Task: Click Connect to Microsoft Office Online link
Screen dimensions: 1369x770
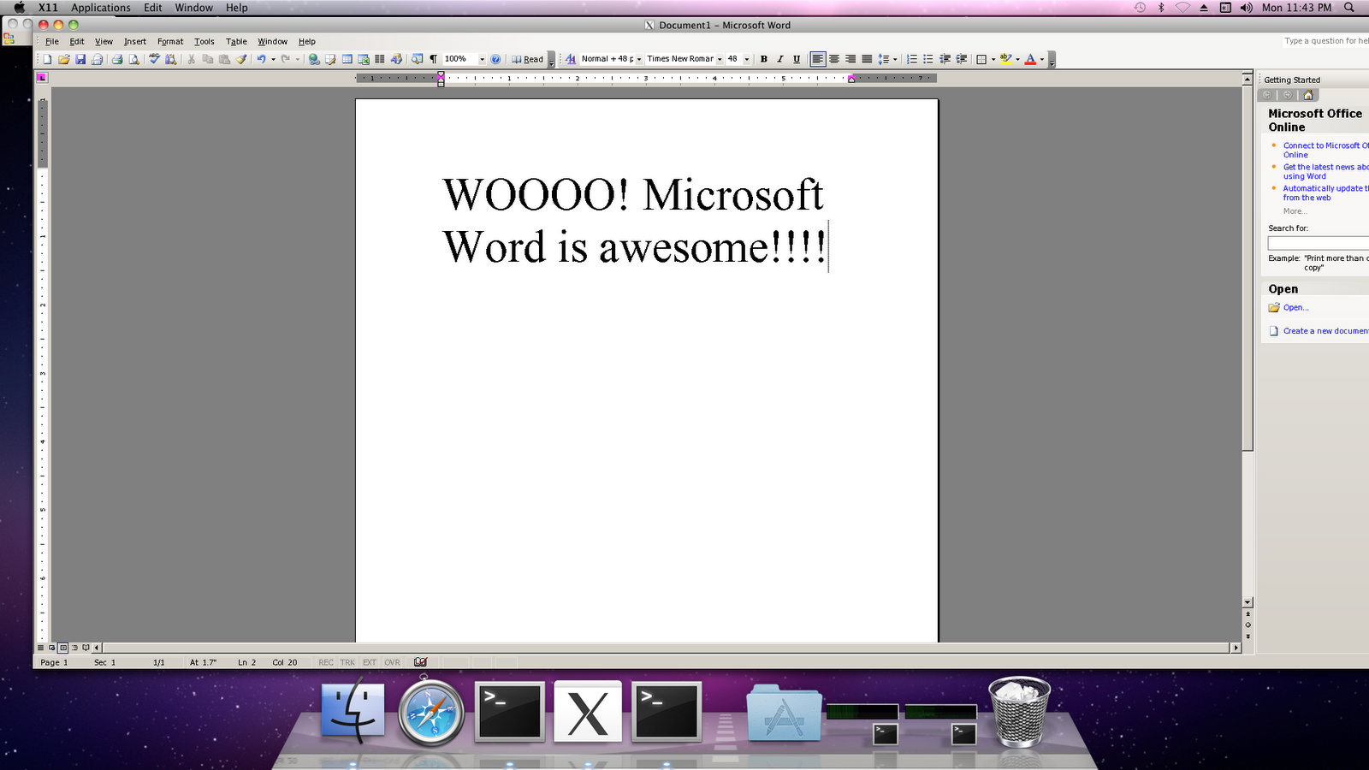Action: pyautogui.click(x=1325, y=150)
